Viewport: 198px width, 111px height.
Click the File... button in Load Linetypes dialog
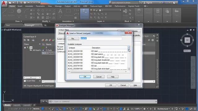tap(73, 39)
